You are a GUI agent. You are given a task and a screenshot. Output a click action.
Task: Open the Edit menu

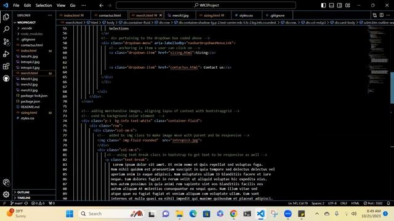pyautogui.click(x=27, y=6)
